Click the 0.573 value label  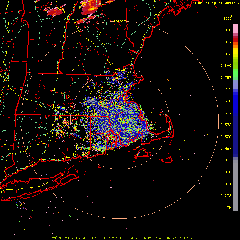tap(226, 125)
